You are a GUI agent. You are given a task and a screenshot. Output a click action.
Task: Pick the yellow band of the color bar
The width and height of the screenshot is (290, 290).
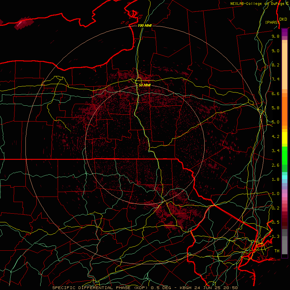point(285,138)
